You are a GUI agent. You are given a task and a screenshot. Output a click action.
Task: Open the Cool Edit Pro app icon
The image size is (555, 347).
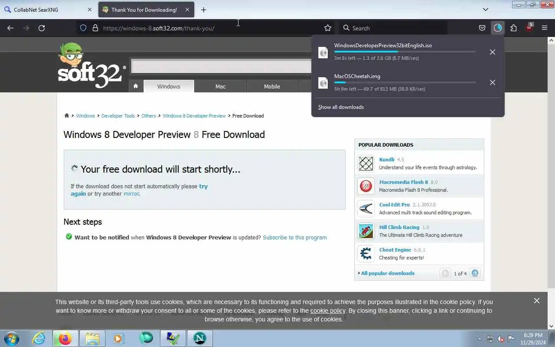tap(366, 209)
